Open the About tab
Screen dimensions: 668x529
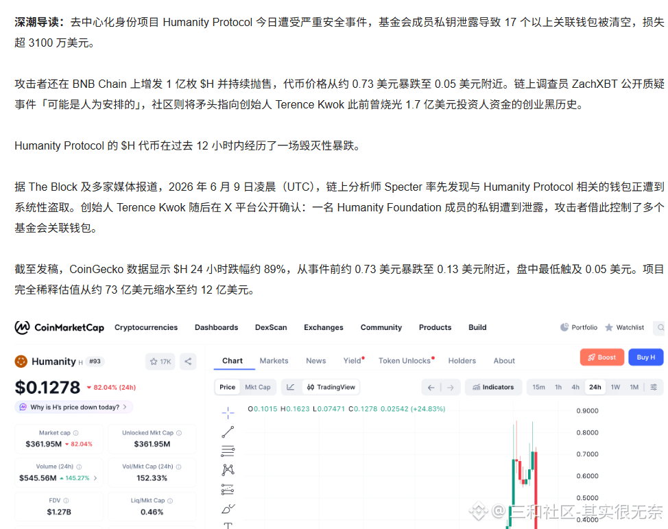coord(504,361)
